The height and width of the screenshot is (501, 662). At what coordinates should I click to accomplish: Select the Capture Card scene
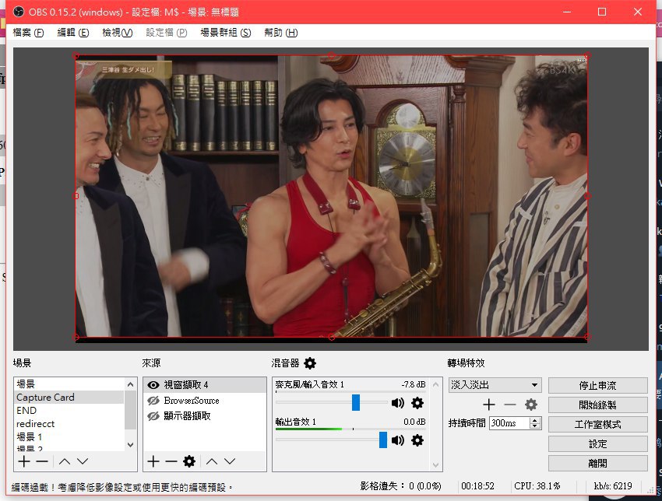[x=46, y=398]
